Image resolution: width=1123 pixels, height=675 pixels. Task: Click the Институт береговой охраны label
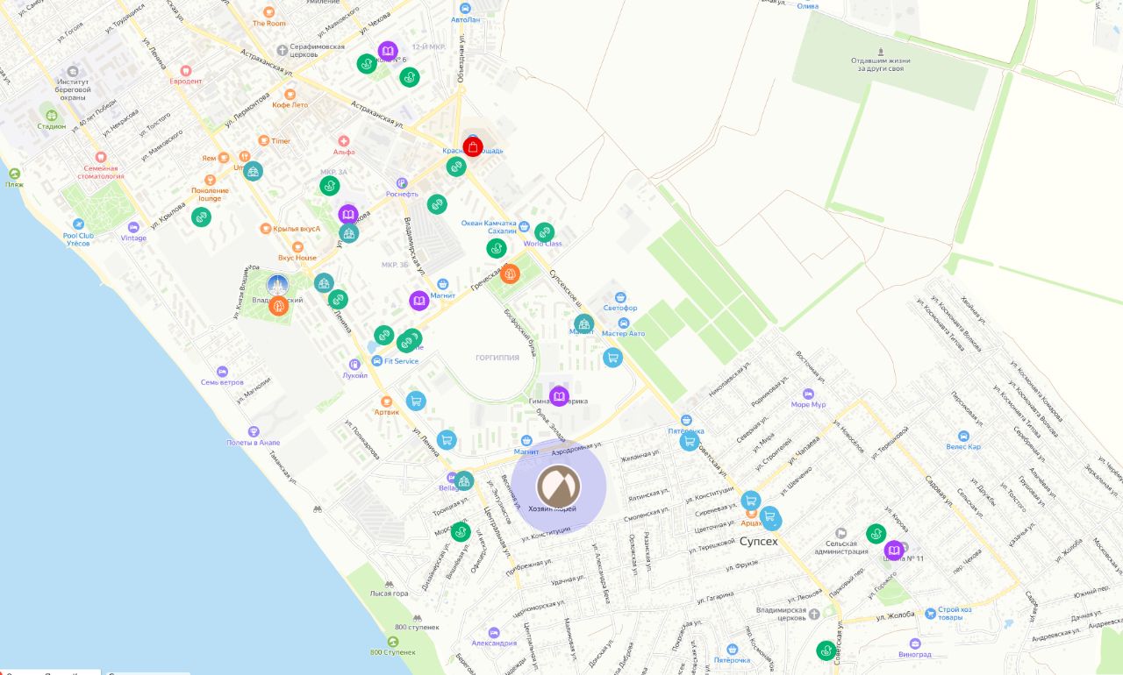(x=73, y=89)
